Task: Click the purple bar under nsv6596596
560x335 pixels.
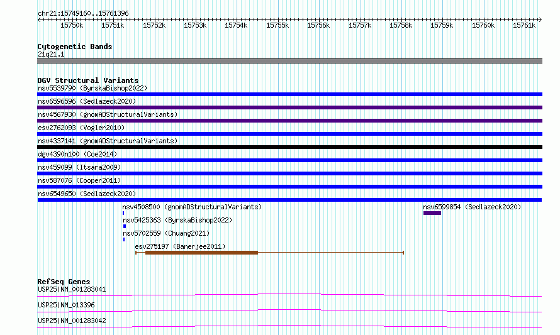Action: [289, 107]
